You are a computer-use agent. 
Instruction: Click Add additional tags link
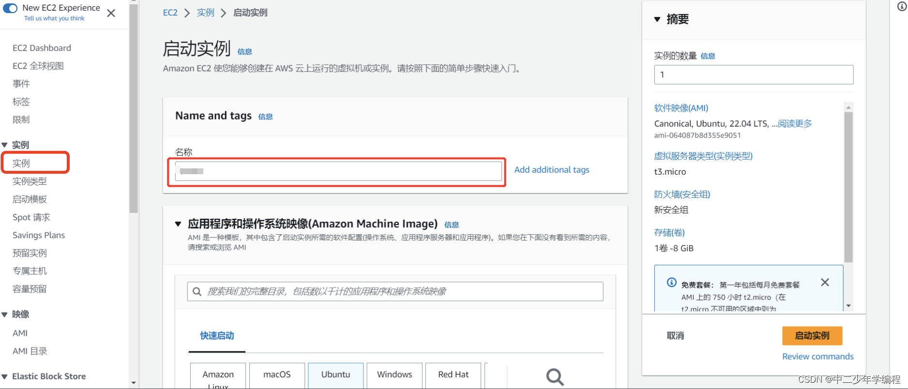(x=552, y=170)
